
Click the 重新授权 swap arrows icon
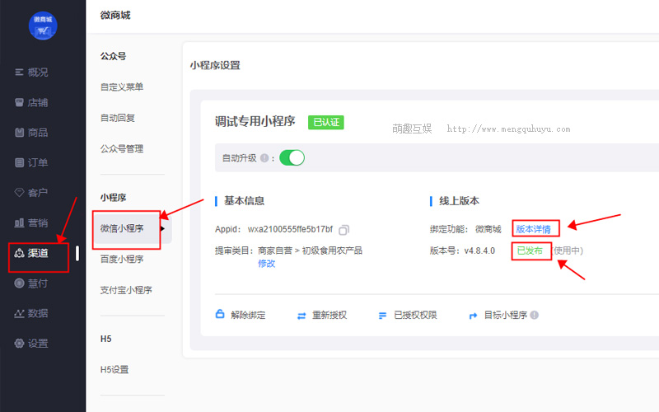click(x=301, y=316)
